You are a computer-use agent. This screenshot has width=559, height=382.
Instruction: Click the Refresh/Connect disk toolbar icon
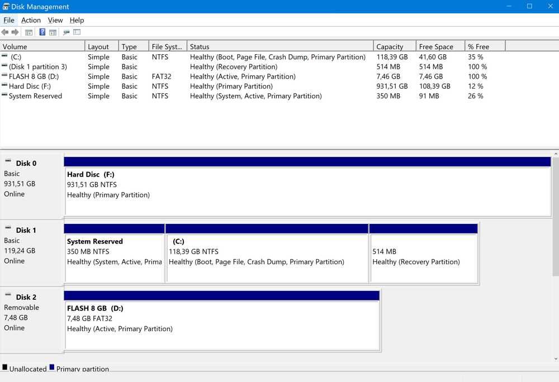pos(66,32)
